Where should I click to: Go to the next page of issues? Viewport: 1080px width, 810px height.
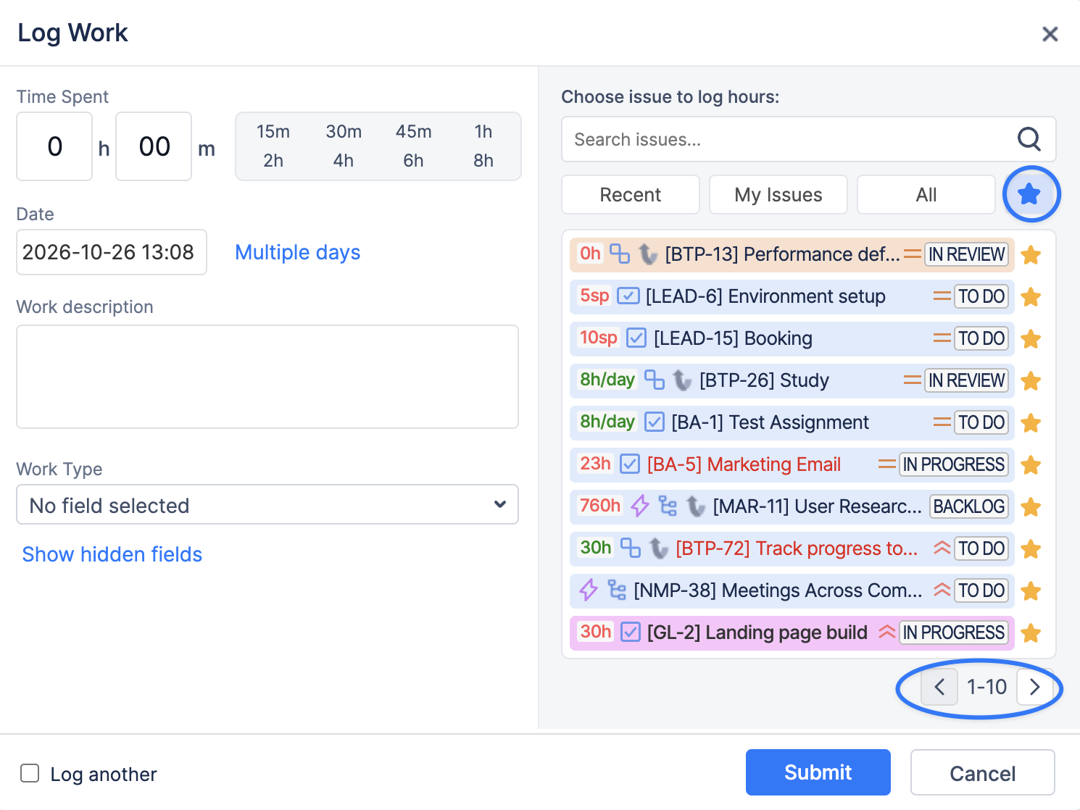point(1035,687)
